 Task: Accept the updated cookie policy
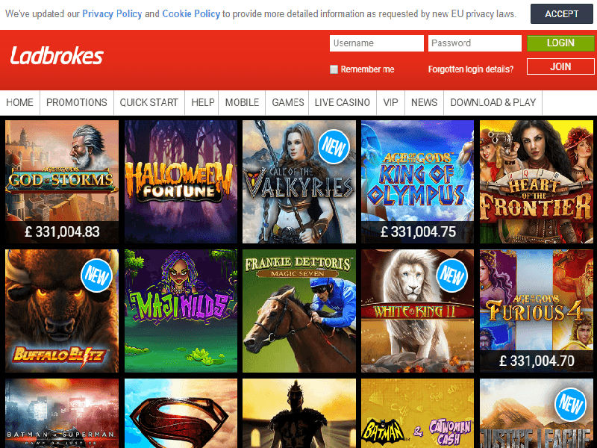coord(562,14)
